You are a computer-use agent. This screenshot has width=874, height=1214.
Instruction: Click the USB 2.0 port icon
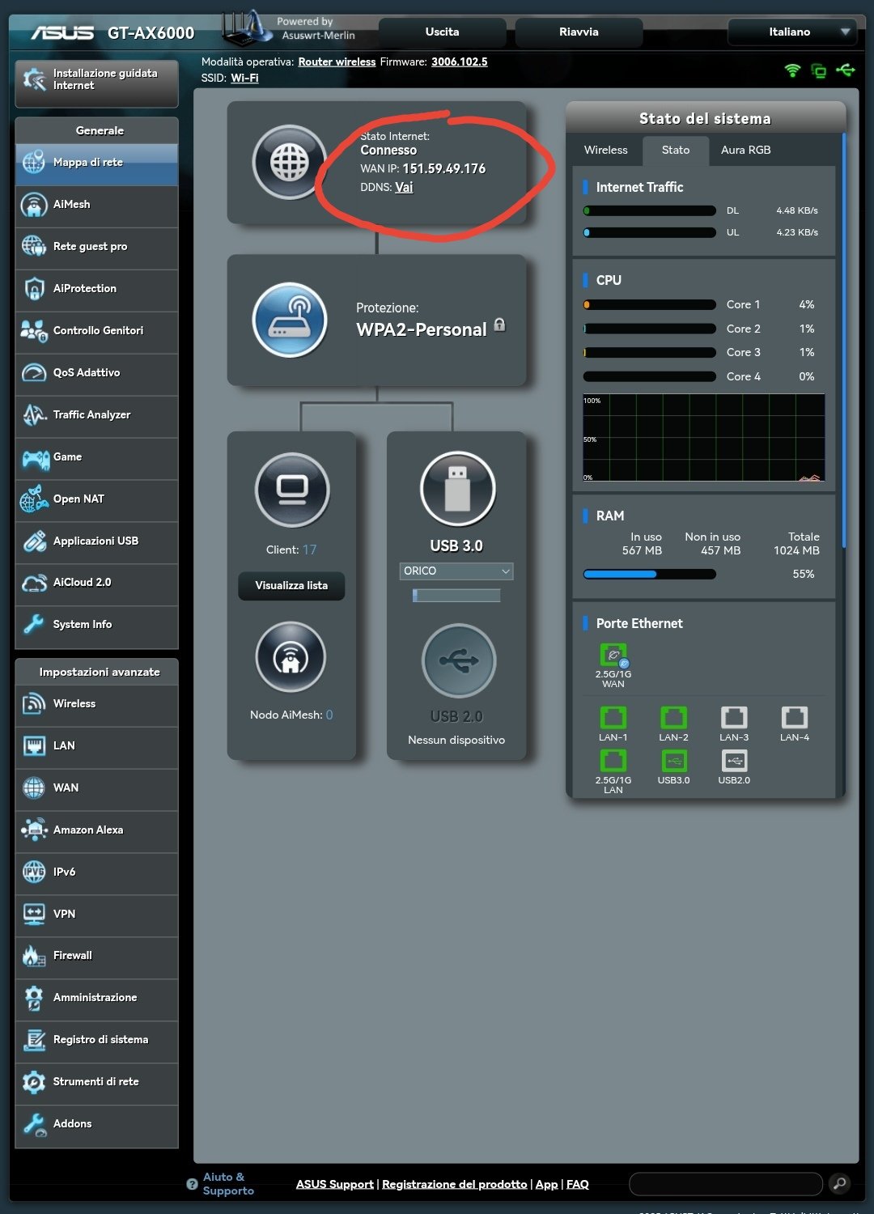(458, 660)
